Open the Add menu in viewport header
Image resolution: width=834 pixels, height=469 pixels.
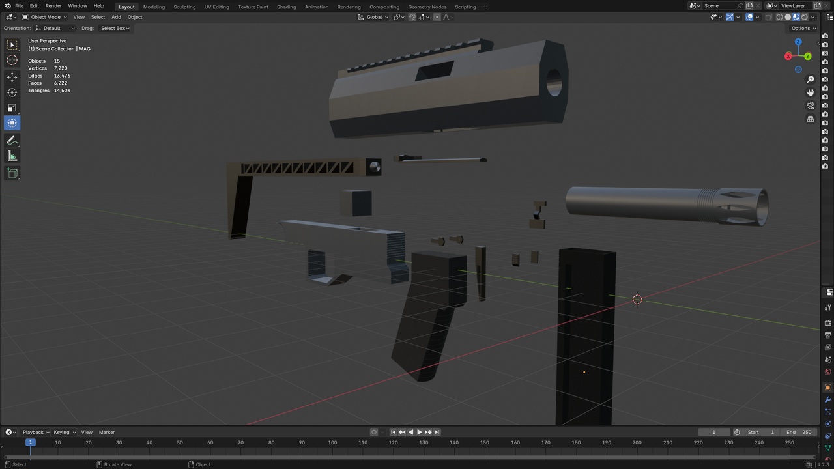pyautogui.click(x=116, y=17)
